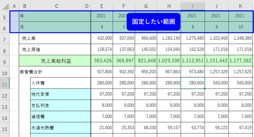
Task: Select the 売上高総利益 label cell
Action: [x=55, y=61]
